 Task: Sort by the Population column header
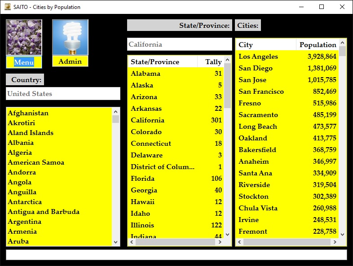(318, 45)
